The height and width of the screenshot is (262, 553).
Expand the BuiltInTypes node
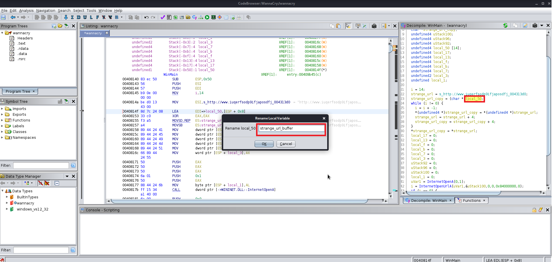point(7,197)
